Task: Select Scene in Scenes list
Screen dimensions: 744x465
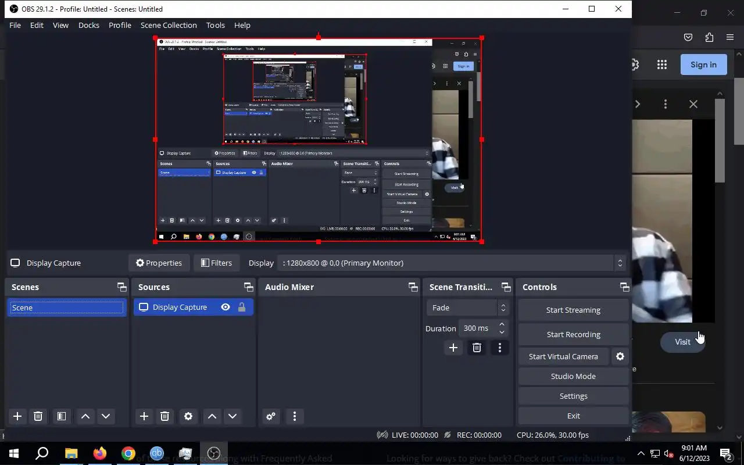Action: (66, 307)
